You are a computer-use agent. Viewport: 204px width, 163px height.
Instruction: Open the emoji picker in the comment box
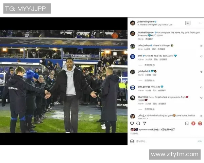pos(132,141)
